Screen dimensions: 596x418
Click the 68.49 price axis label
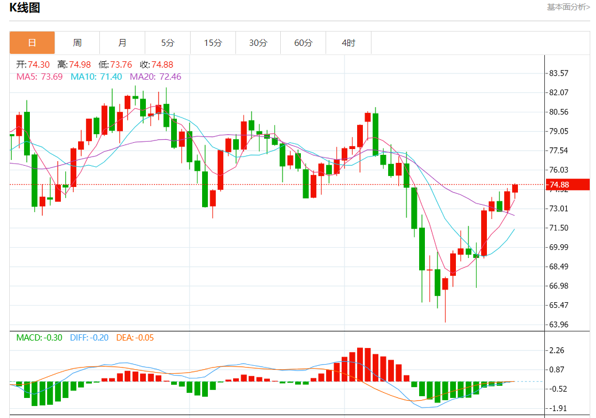click(x=559, y=267)
